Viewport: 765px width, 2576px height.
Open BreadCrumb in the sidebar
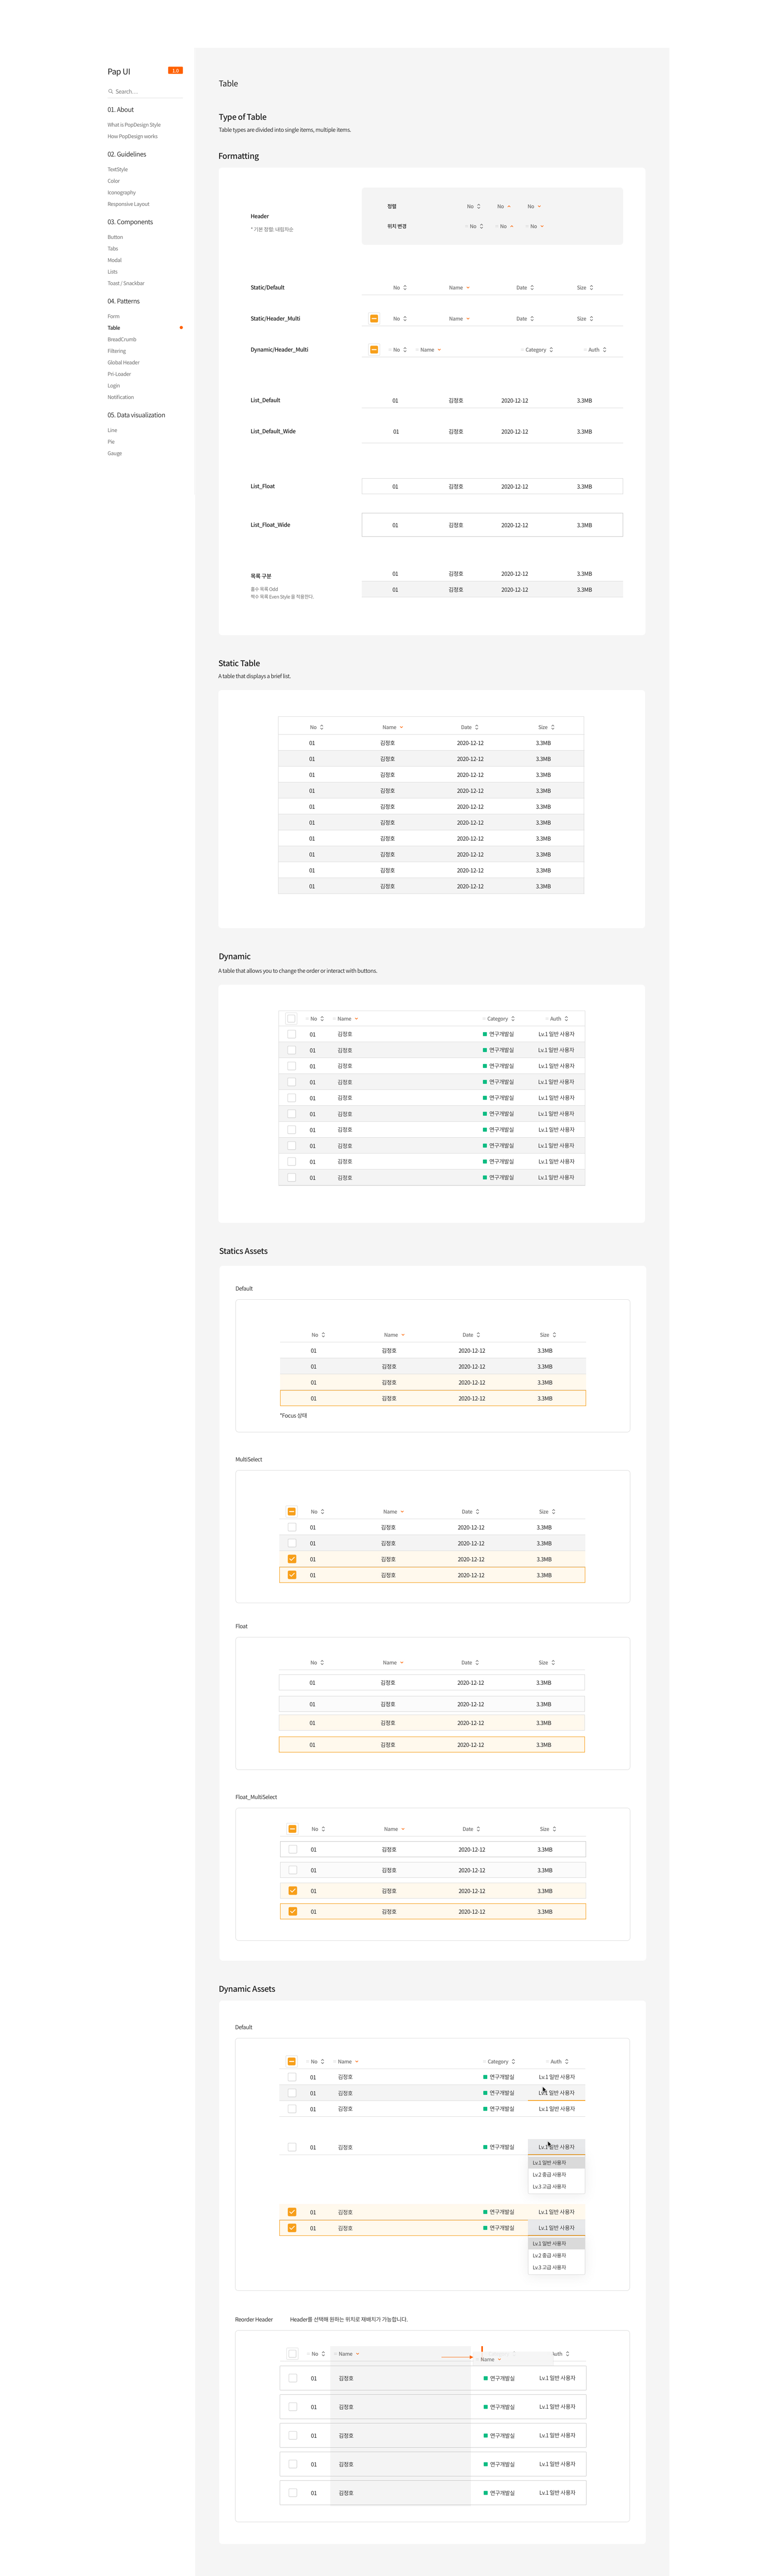[x=122, y=339]
